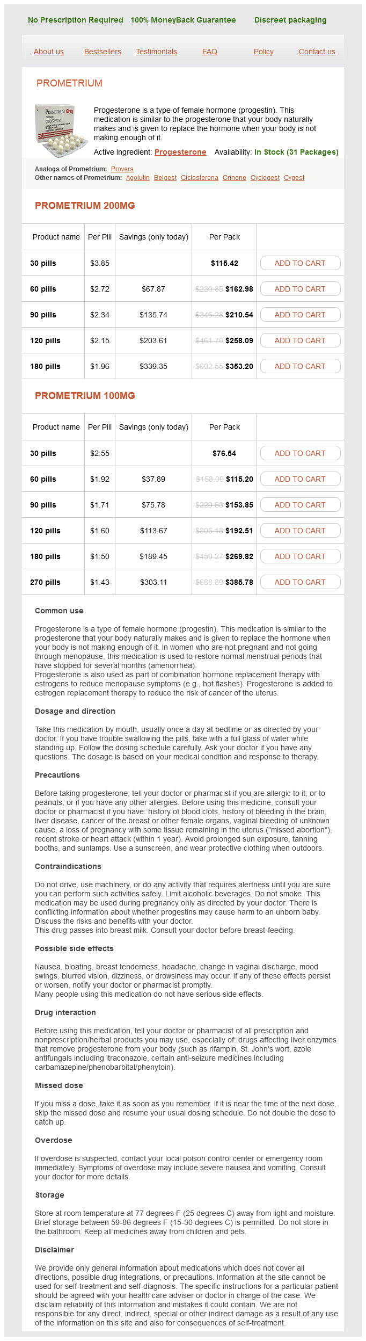Screen dimensions: 366x1341
Task: Follow the Agolutin alternate name link
Action: [138, 178]
